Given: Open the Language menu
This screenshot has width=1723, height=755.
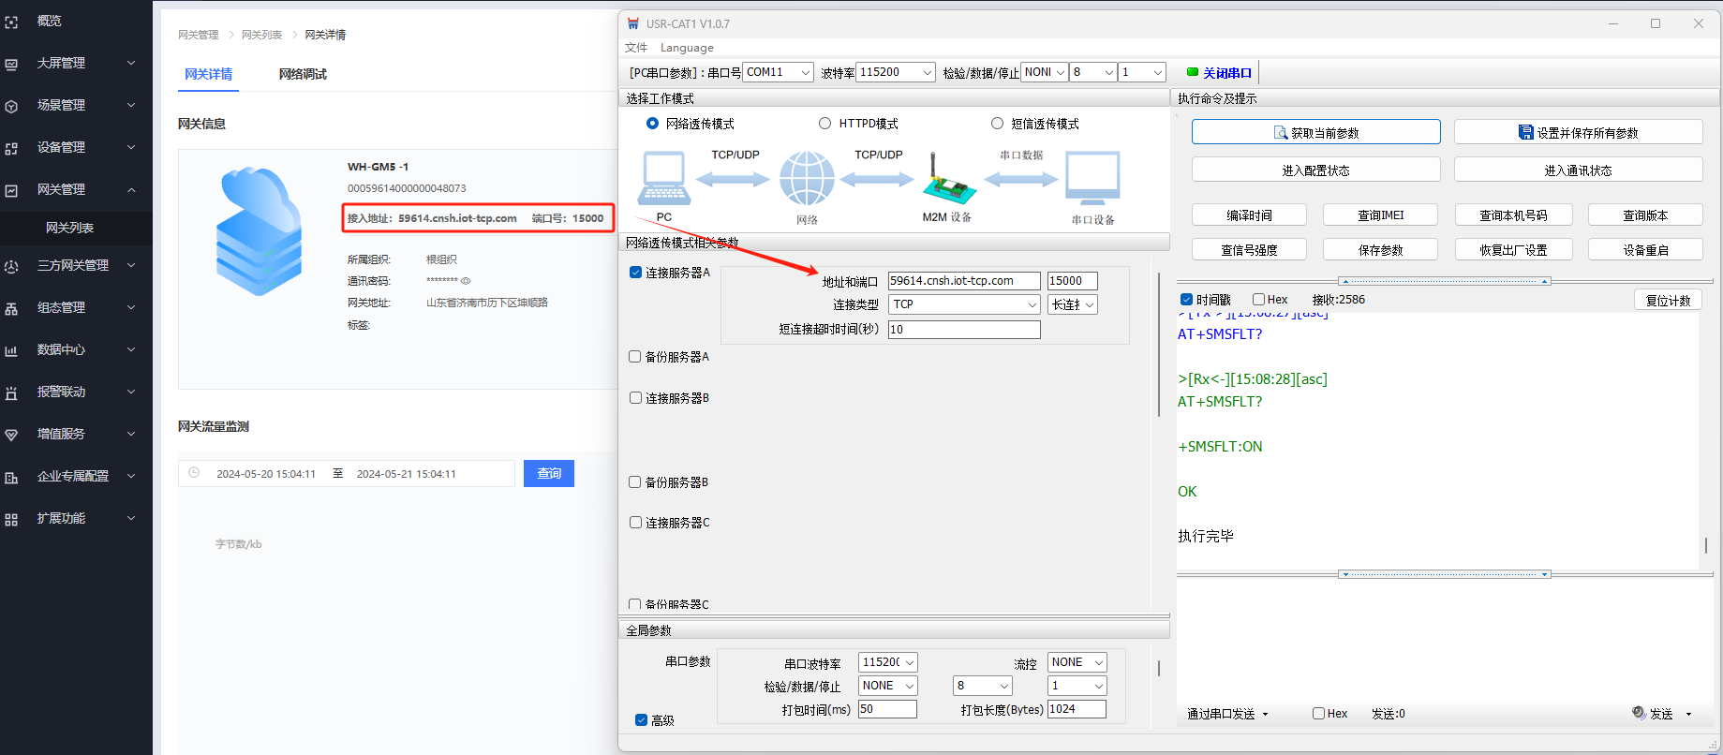Looking at the screenshot, I should [687, 48].
